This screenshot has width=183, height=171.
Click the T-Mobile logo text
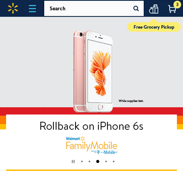pyautogui.click(x=106, y=152)
